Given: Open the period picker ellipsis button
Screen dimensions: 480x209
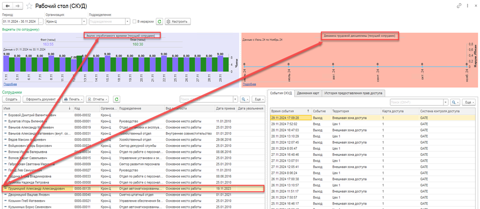Looking at the screenshot, I should (40, 22).
